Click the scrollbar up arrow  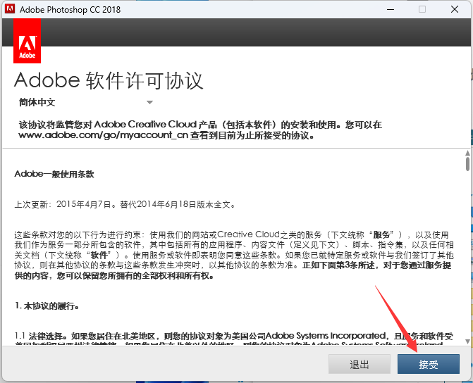tap(467, 153)
